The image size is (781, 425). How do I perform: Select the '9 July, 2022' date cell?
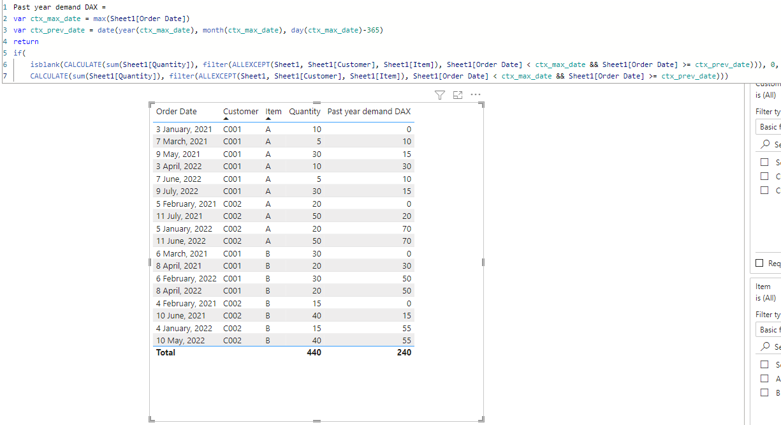[177, 191]
